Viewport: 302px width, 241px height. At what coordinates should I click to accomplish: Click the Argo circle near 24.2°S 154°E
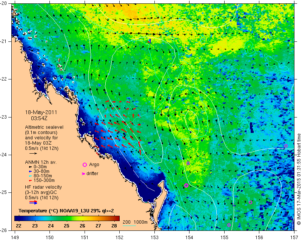point(188,163)
